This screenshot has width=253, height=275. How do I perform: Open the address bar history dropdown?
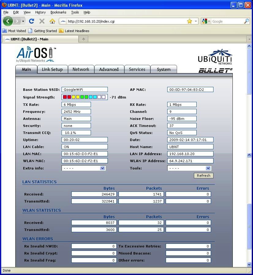(196, 21)
